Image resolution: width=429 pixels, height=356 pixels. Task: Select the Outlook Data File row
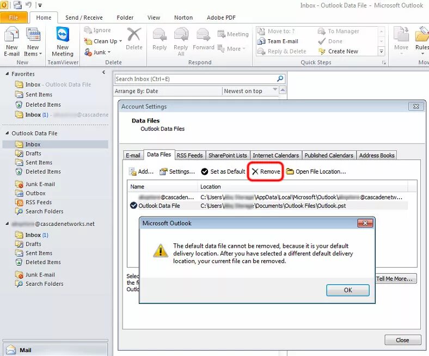click(x=268, y=206)
